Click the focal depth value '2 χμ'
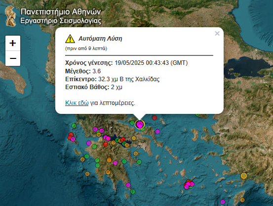 [x=117, y=87]
